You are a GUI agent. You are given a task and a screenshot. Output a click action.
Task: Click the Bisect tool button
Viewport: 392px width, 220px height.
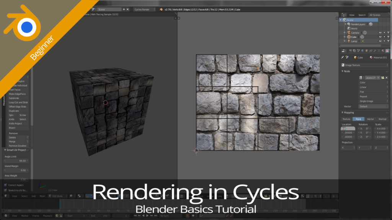[18, 128]
